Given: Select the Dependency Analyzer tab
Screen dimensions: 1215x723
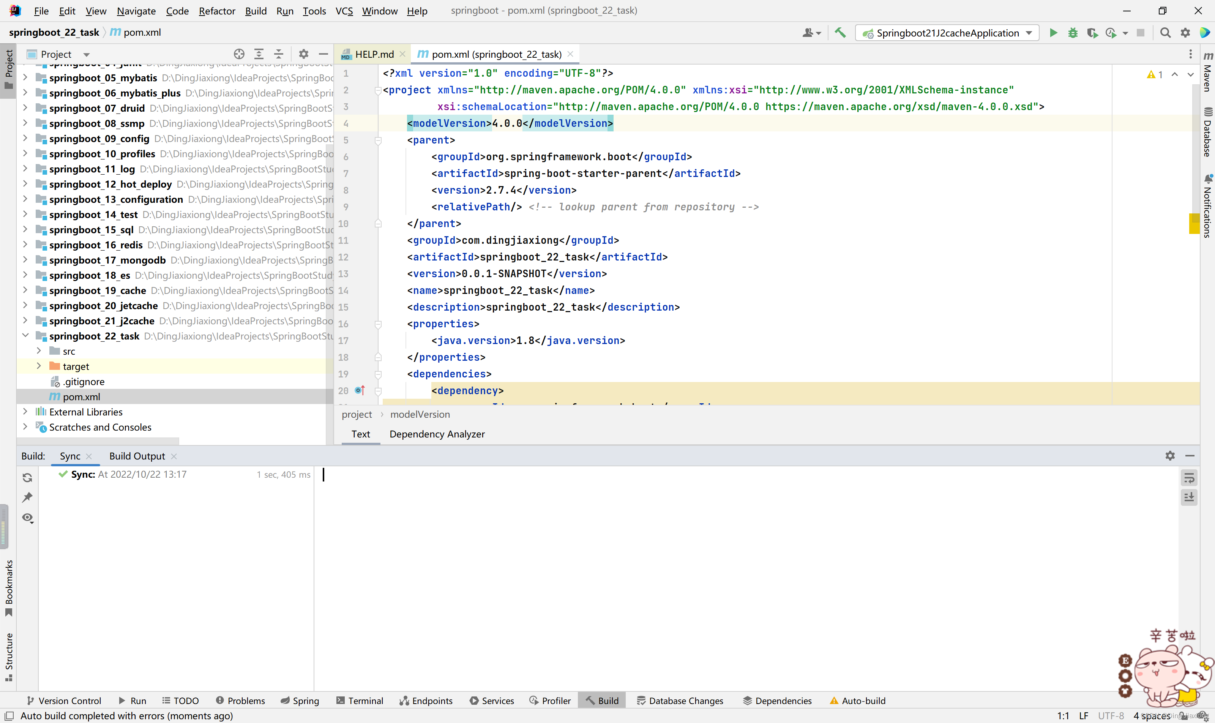Looking at the screenshot, I should pyautogui.click(x=437, y=433).
